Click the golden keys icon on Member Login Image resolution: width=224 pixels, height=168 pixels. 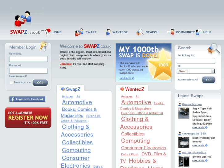pos(43,46)
